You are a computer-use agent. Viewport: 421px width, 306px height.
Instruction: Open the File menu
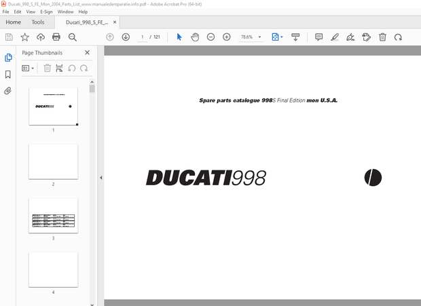pos(5,12)
